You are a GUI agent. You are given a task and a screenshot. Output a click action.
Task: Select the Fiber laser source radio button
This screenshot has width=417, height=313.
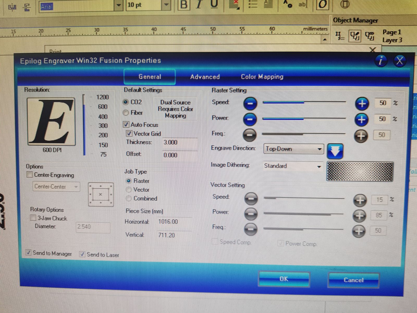coord(126,113)
